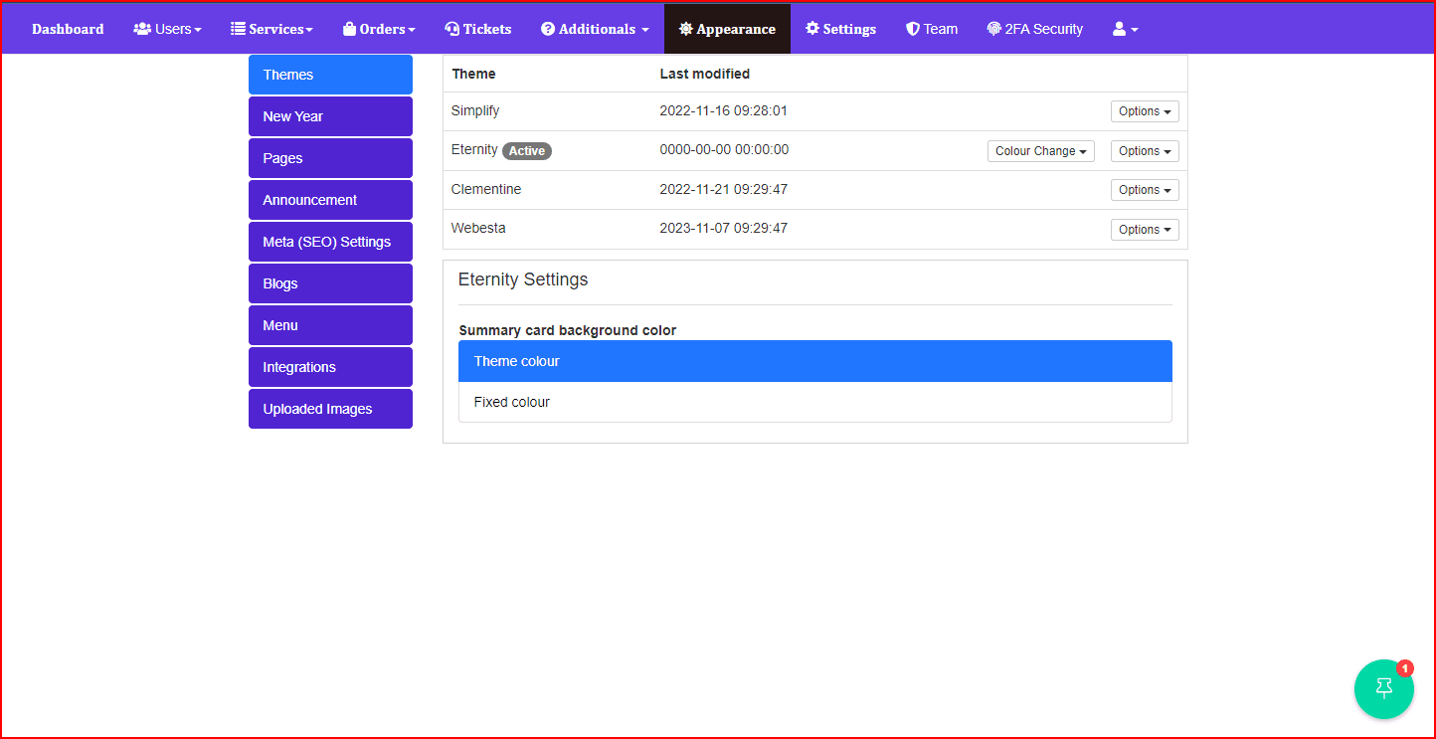Go to the Dashboard menu
This screenshot has height=739, width=1436.
click(67, 28)
